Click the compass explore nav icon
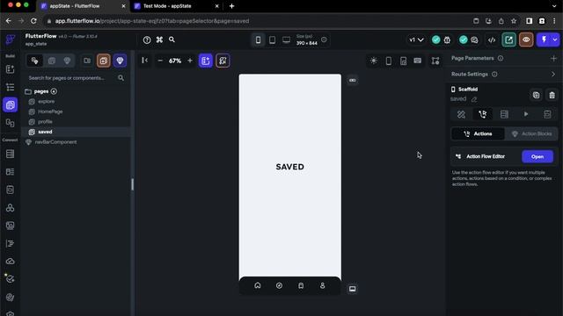The height and width of the screenshot is (316, 563). tap(280, 285)
